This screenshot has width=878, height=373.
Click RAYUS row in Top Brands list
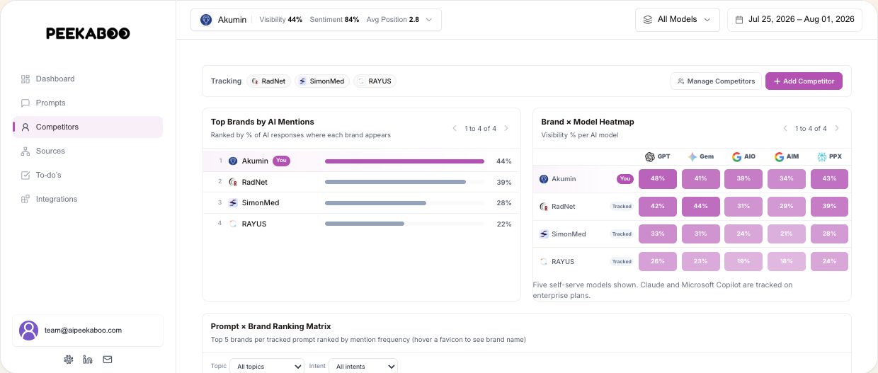[361, 224]
